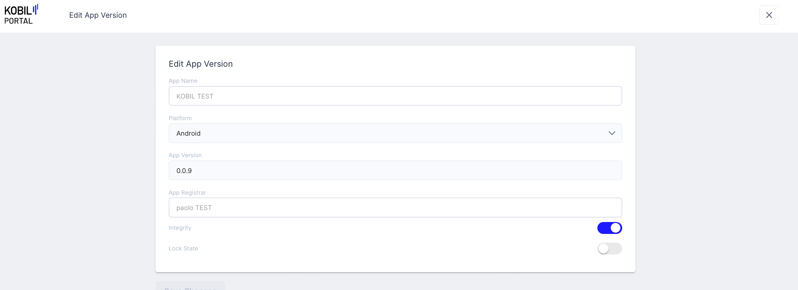Click the PORTAL text under the logo
The image size is (798, 290).
pyautogui.click(x=18, y=21)
